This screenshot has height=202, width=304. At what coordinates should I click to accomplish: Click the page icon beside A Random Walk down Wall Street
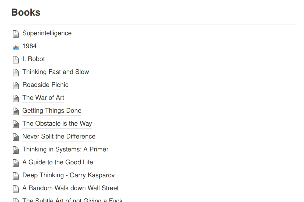(16, 189)
